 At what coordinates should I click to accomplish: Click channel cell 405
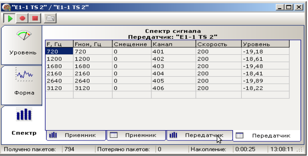[x=173, y=81]
